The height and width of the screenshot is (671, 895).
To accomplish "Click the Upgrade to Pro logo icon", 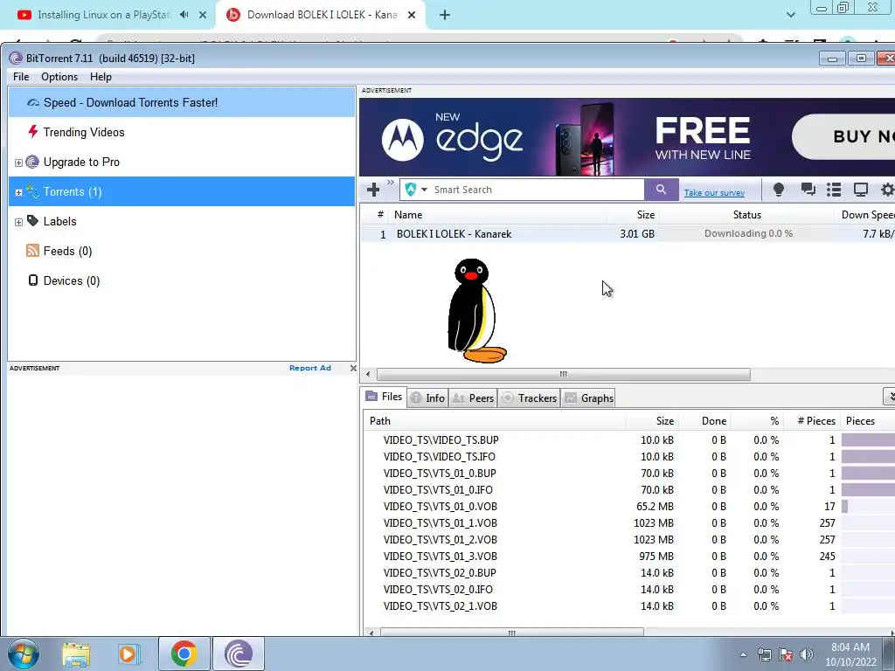I will tap(32, 162).
